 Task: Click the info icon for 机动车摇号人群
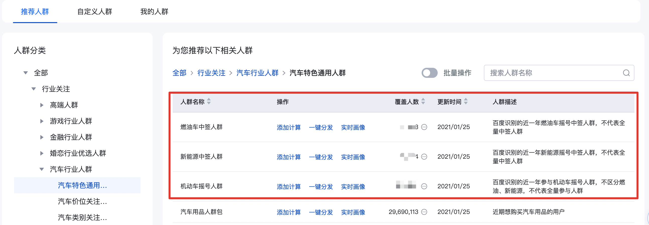tap(424, 186)
